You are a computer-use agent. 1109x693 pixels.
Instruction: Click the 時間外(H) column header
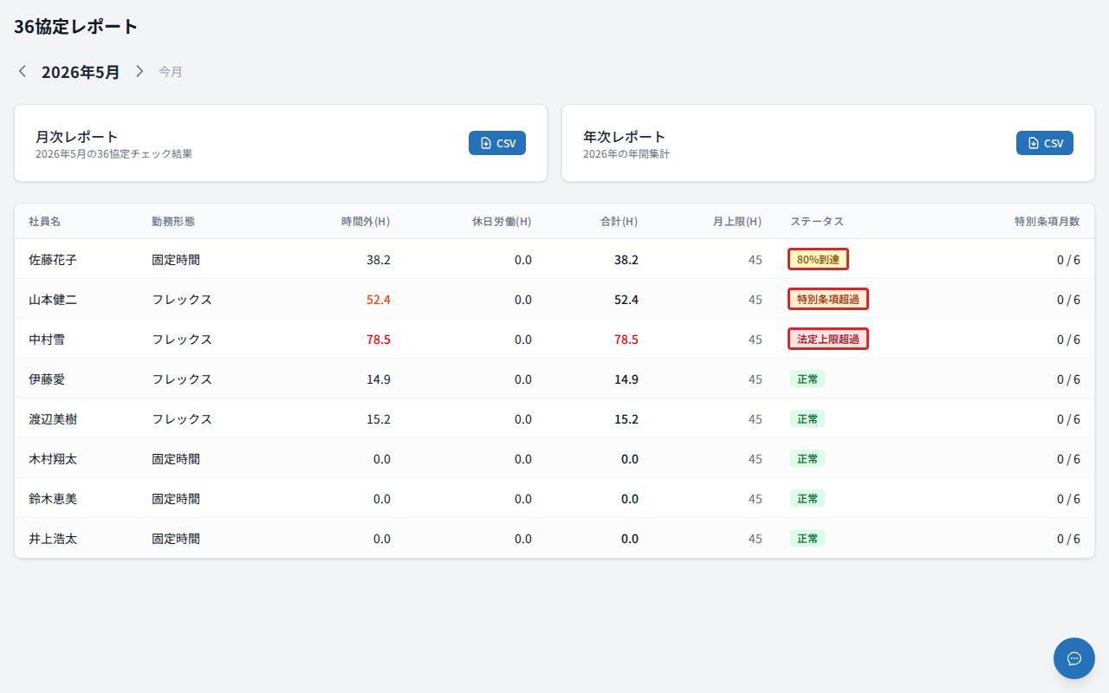click(366, 222)
